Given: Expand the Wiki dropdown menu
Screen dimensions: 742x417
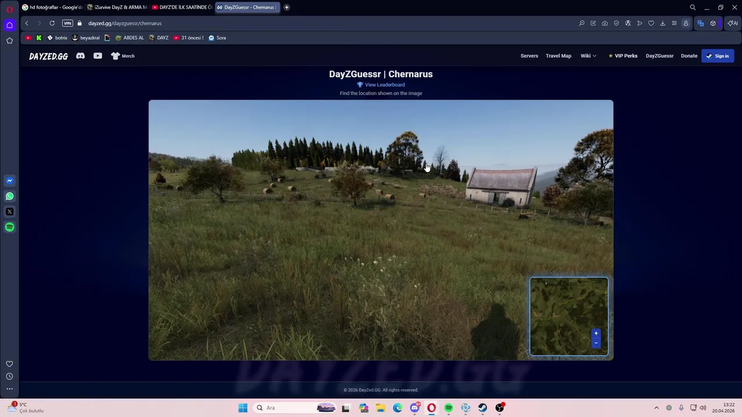Looking at the screenshot, I should 588,56.
